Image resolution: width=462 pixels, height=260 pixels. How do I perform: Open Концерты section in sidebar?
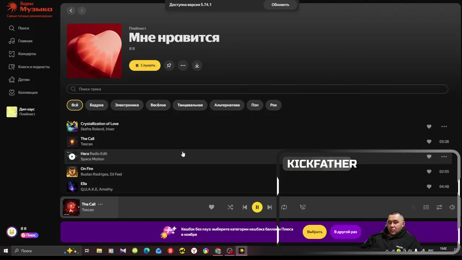point(22,54)
